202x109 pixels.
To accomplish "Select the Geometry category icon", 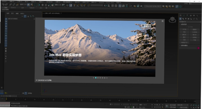I will (181, 19).
